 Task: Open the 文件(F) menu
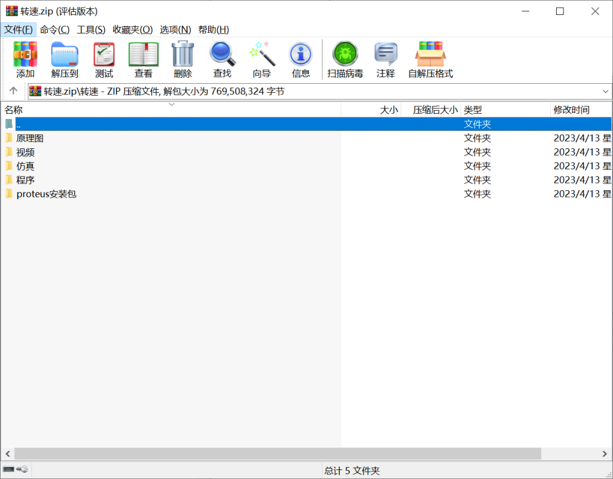19,29
